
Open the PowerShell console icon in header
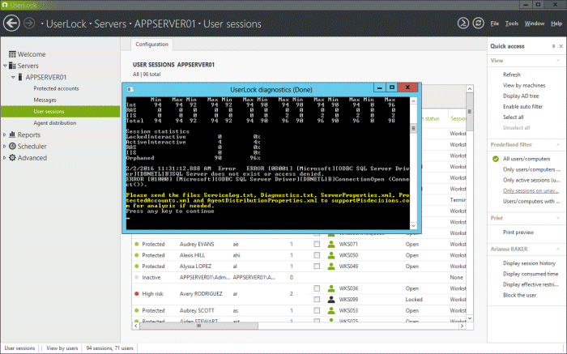[x=463, y=23]
